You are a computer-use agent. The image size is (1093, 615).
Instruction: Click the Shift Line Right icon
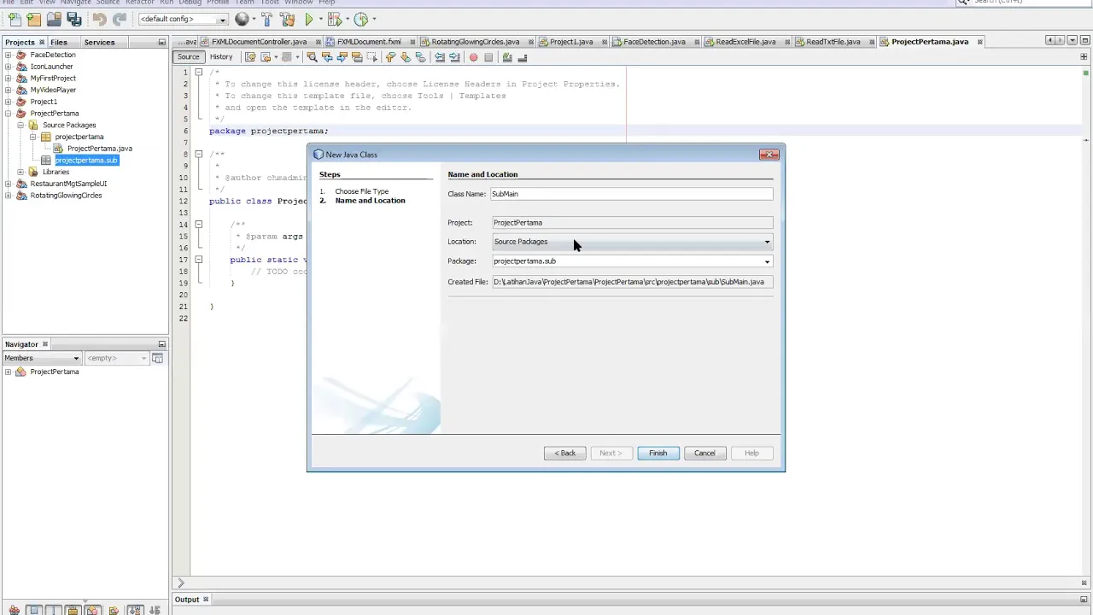454,57
